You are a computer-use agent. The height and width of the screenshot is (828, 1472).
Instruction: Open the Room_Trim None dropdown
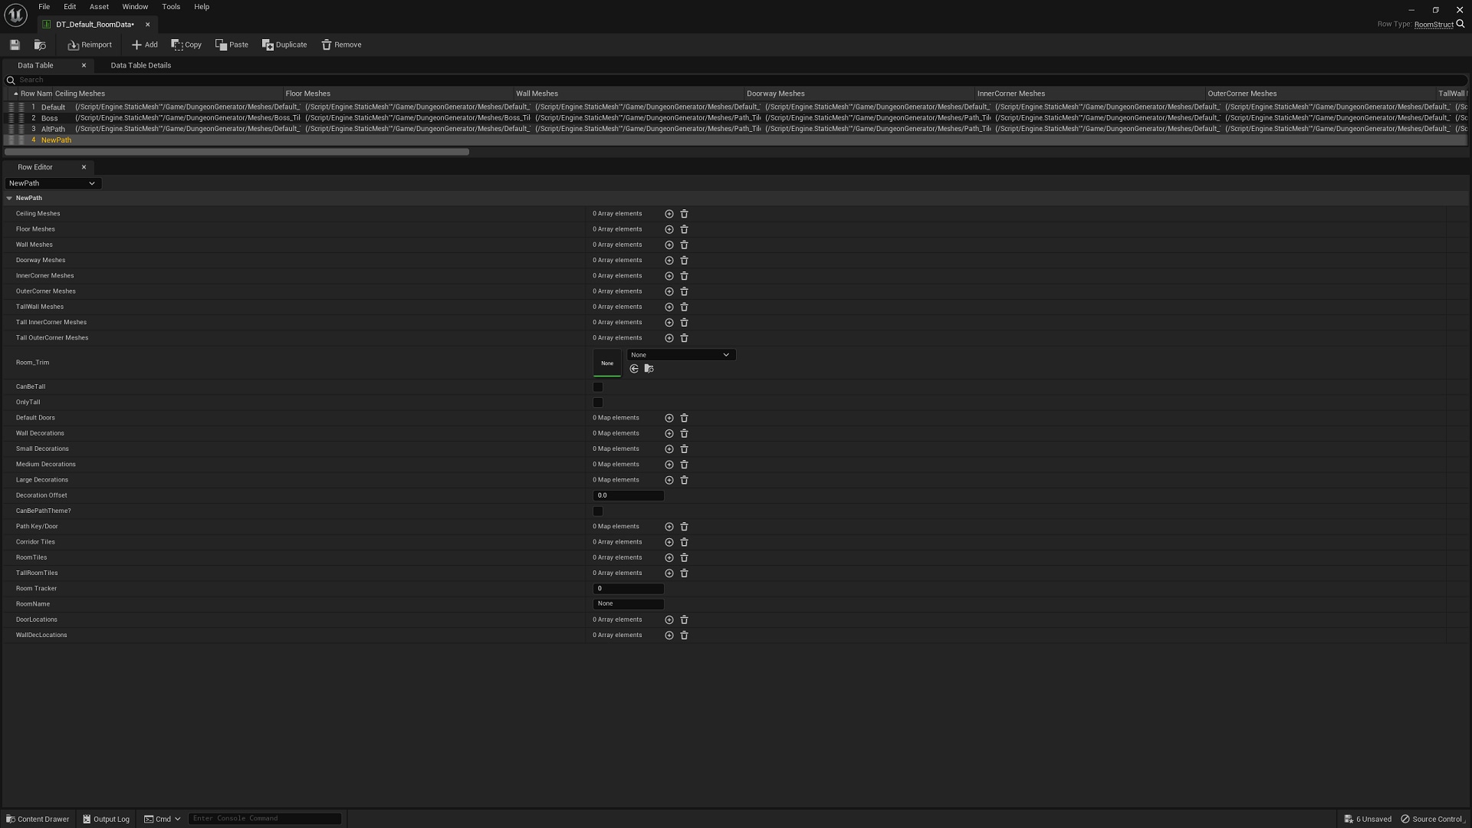(x=680, y=354)
